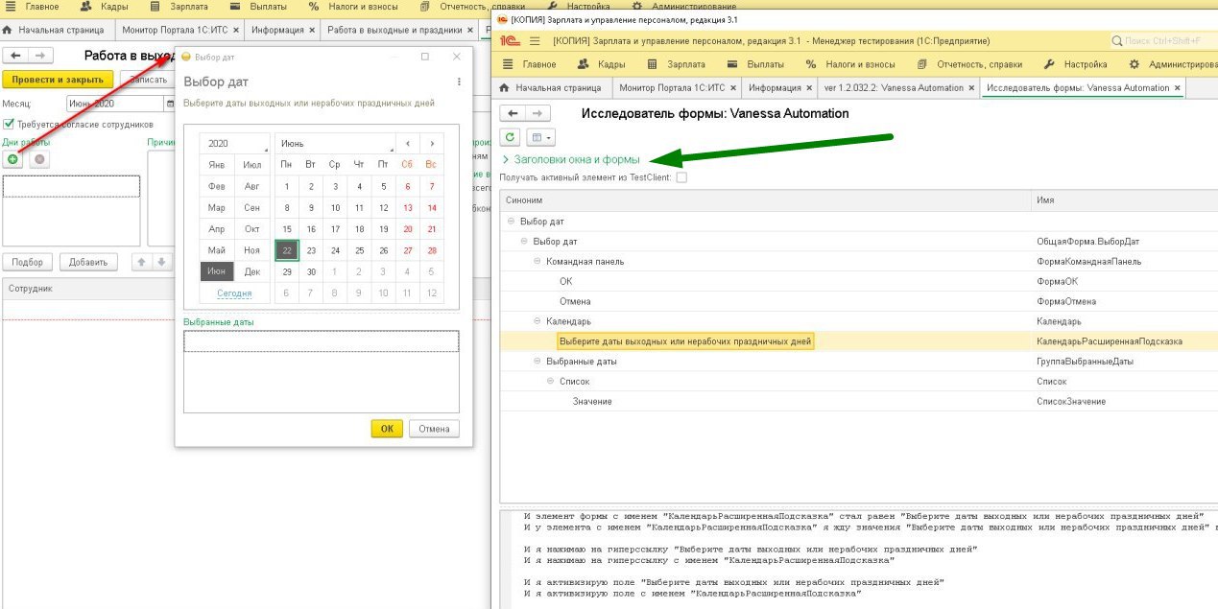Open Настройка menu in right window
1218x609 pixels.
[x=1075, y=64]
